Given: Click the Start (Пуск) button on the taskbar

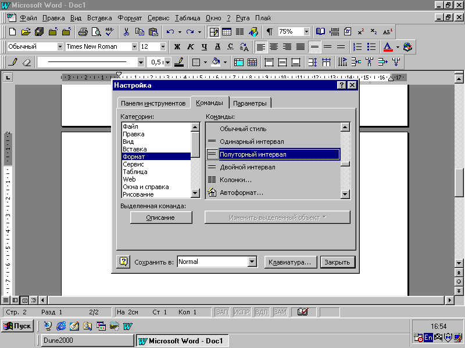Looking at the screenshot, I should tap(17, 326).
